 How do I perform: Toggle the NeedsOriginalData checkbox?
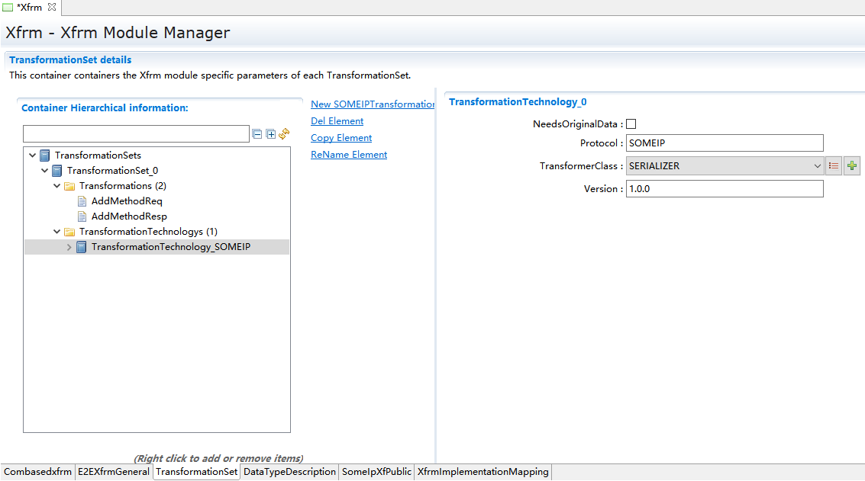coord(631,124)
